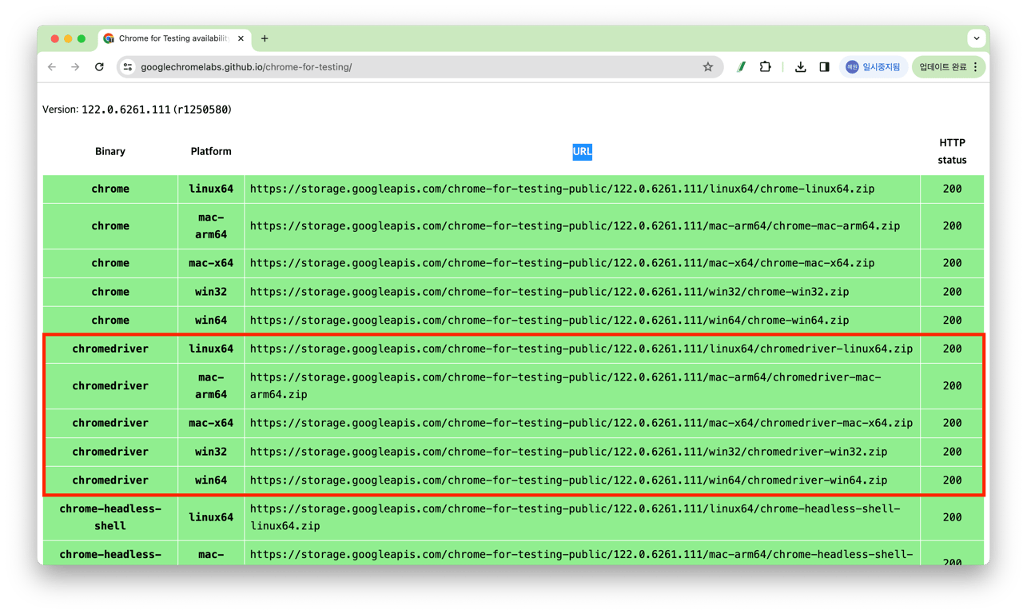This screenshot has height=614, width=1027.
Task: Click the chromedriver binary cell for linux64
Action: click(110, 349)
